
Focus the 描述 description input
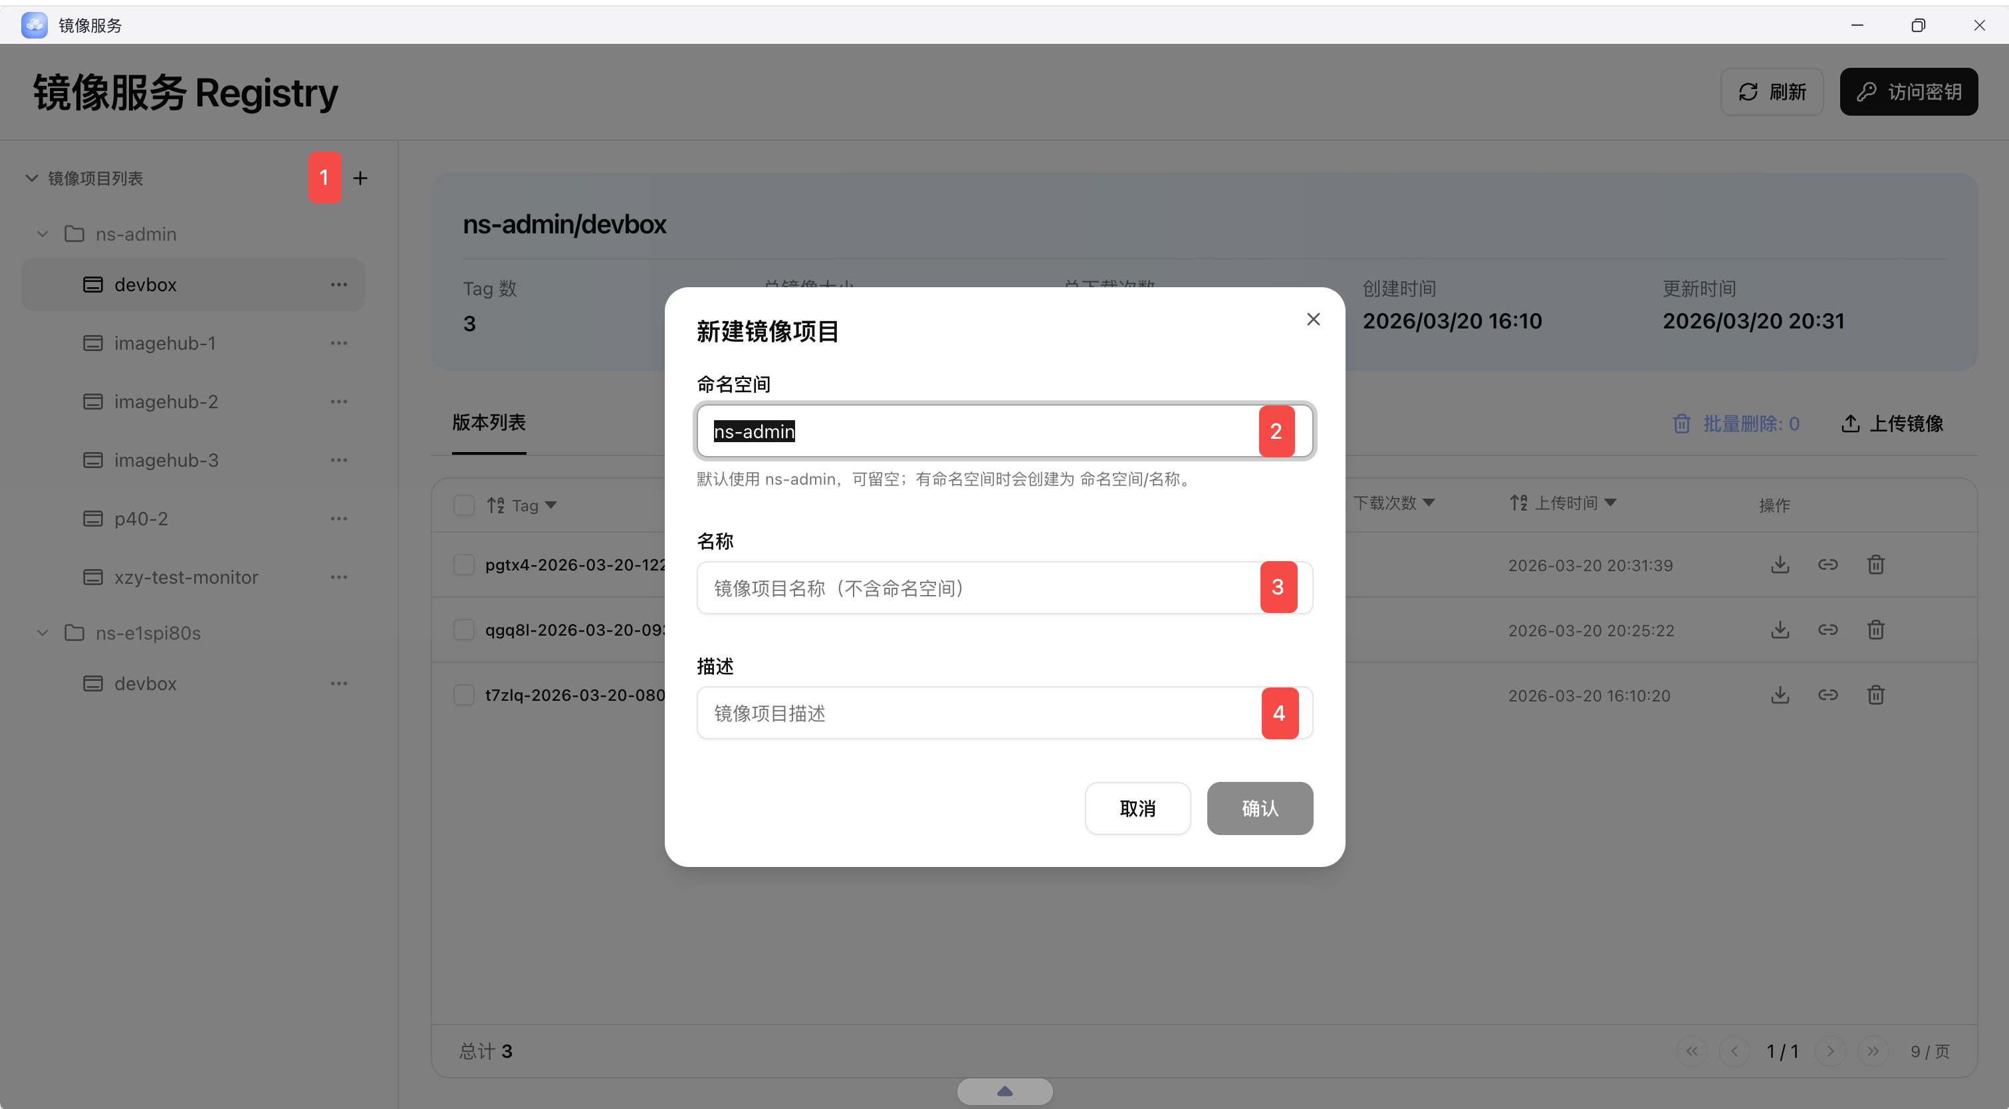[1004, 713]
